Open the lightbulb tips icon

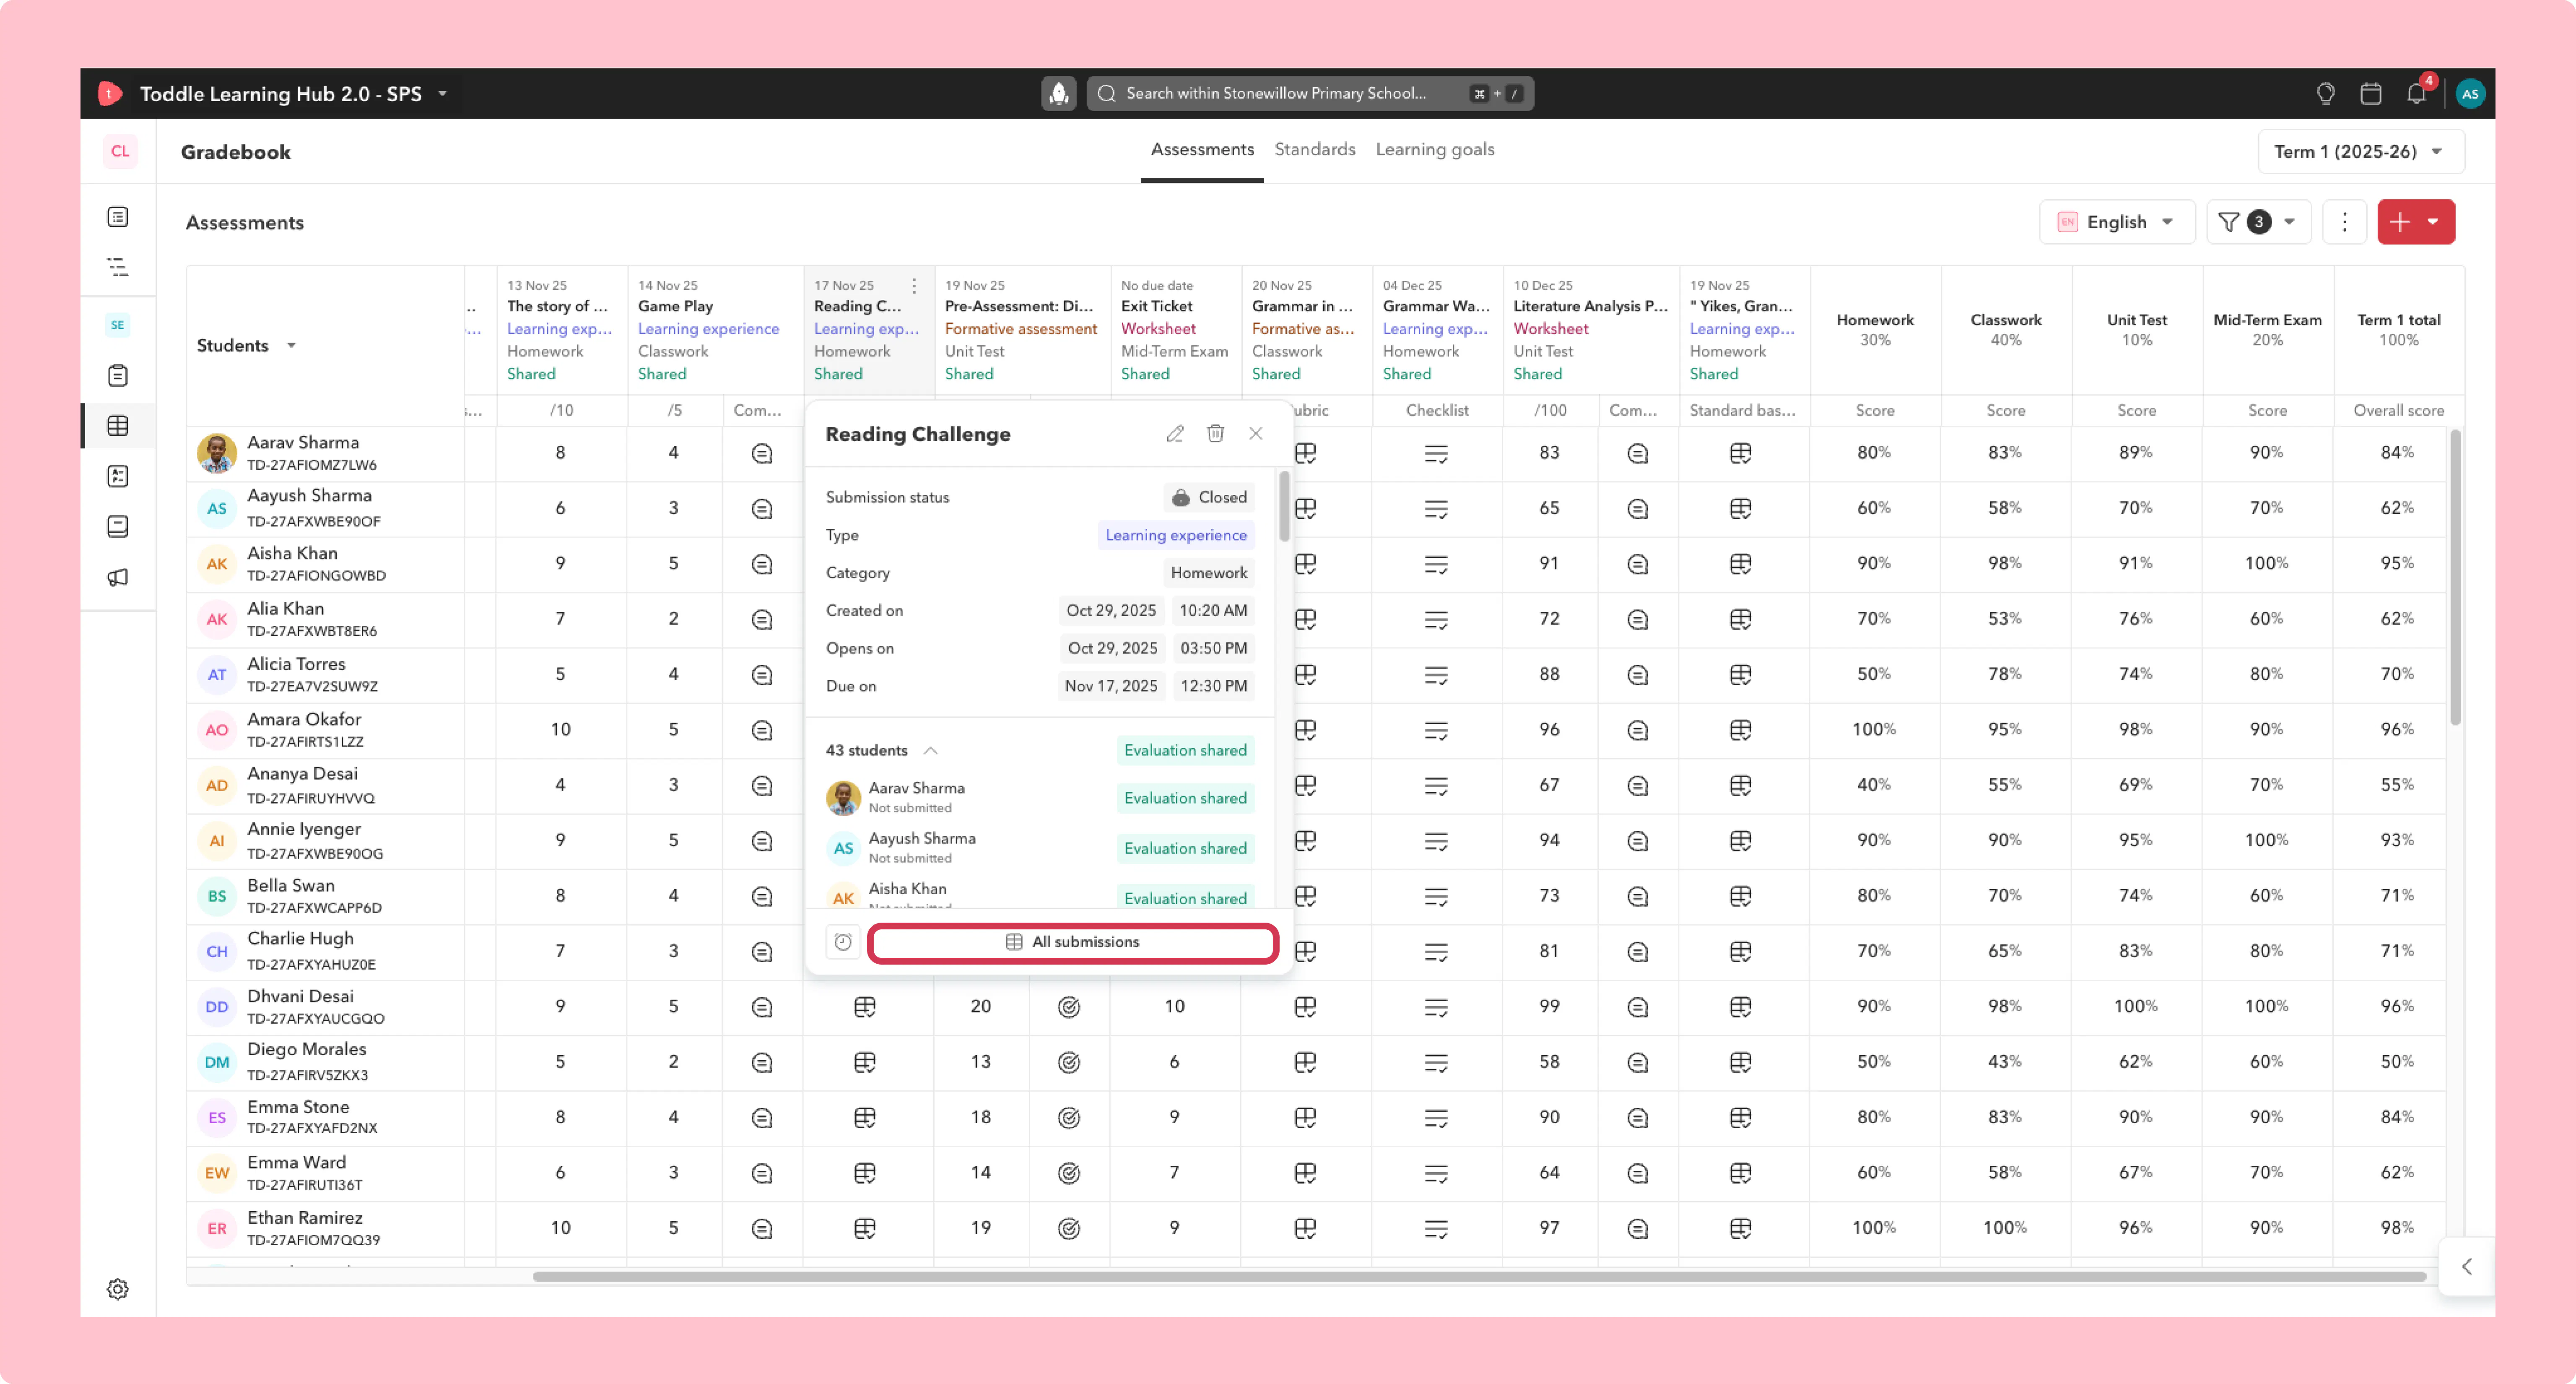pyautogui.click(x=2326, y=93)
